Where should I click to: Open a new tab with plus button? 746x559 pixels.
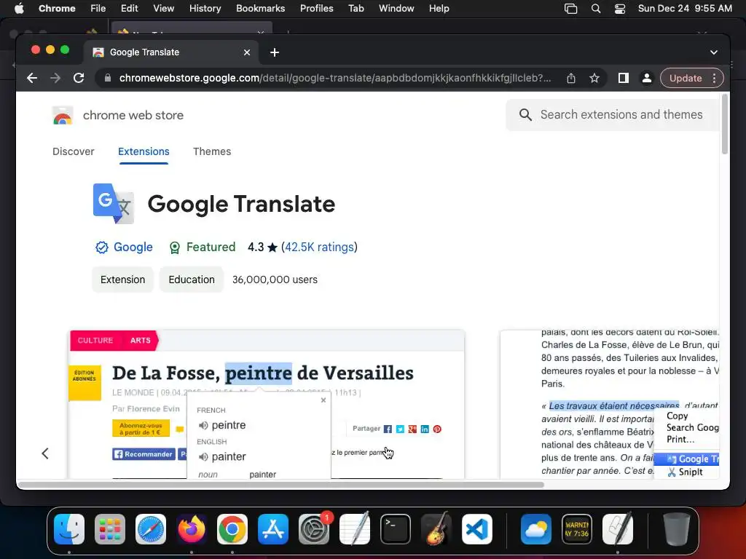point(275,52)
